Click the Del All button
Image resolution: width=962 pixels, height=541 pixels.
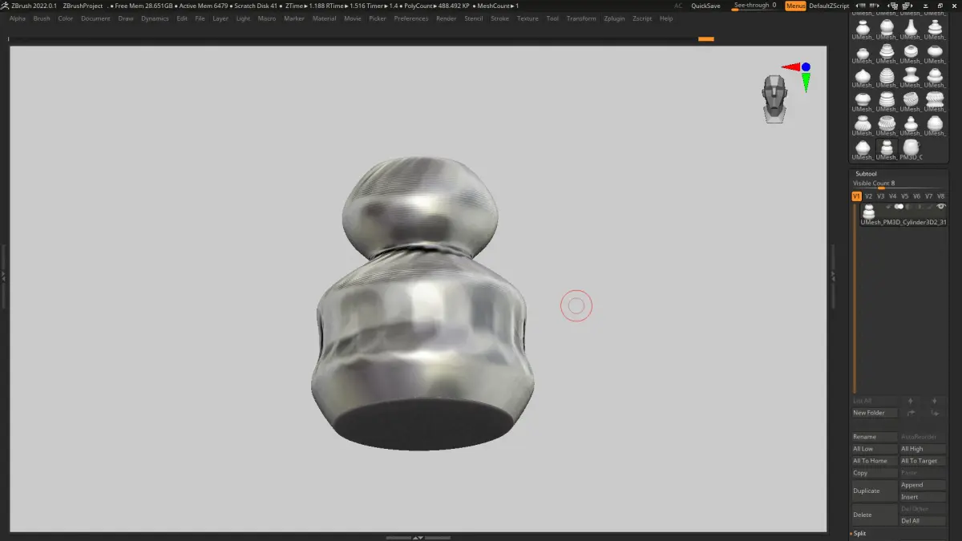(x=923, y=521)
